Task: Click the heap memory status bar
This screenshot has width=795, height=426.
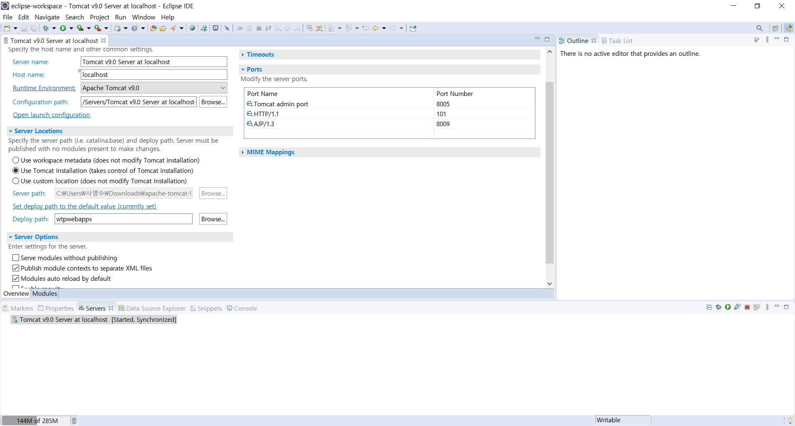Action: pos(36,421)
